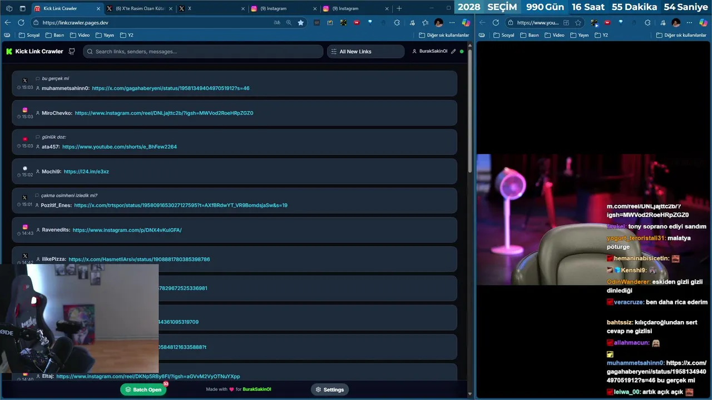Open Ravenedits' Instagram post link
The height and width of the screenshot is (400, 712).
[127, 230]
